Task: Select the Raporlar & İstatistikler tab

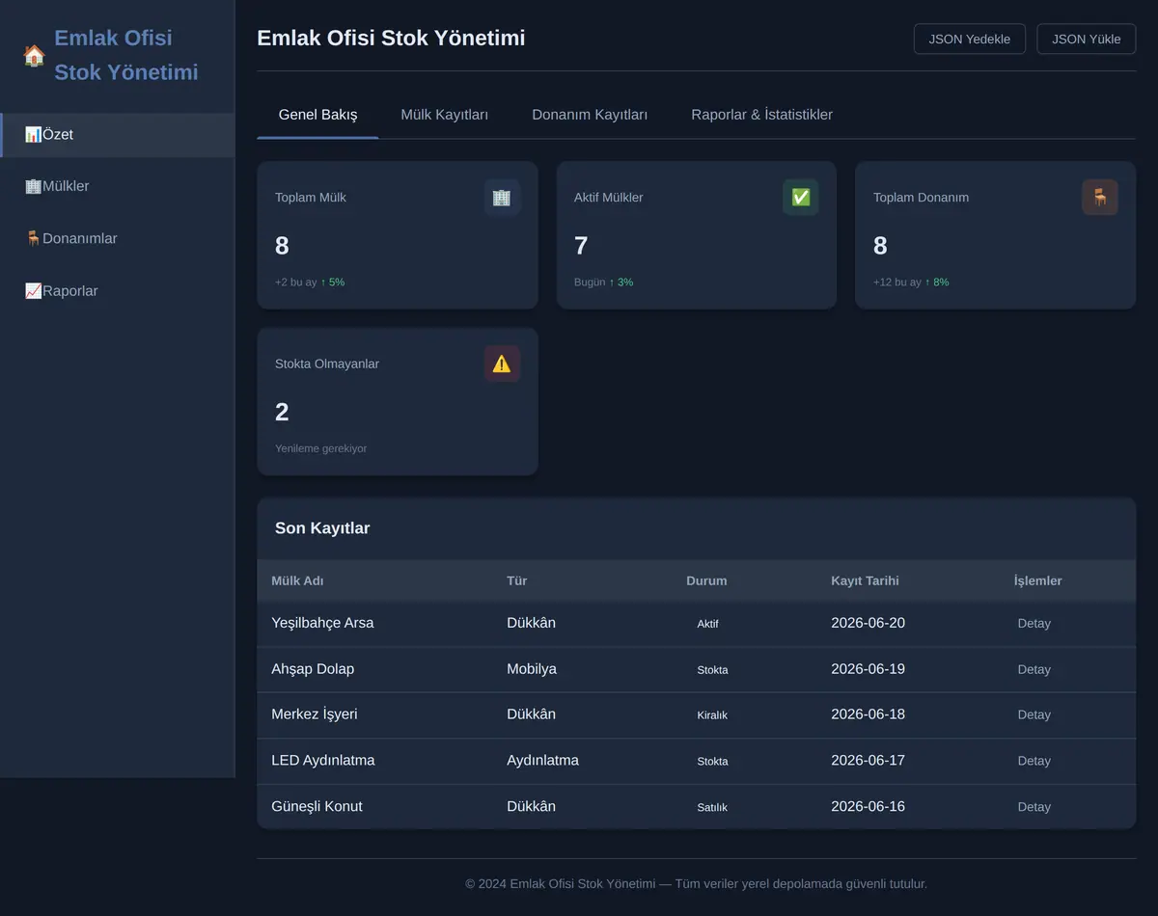Action: [x=762, y=115]
